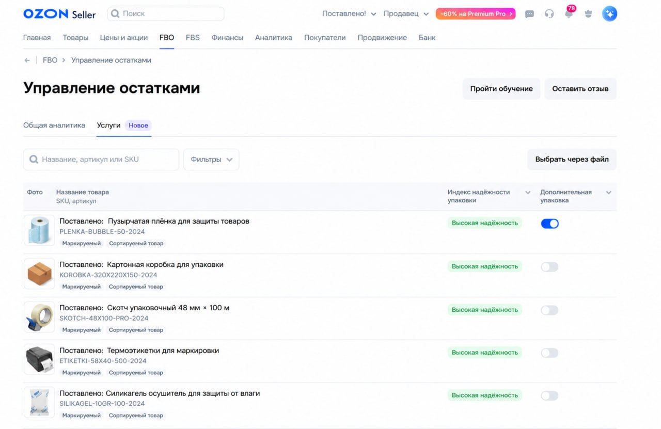Open the headset support icon
Screen dimensions: 661x429
[x=549, y=14]
